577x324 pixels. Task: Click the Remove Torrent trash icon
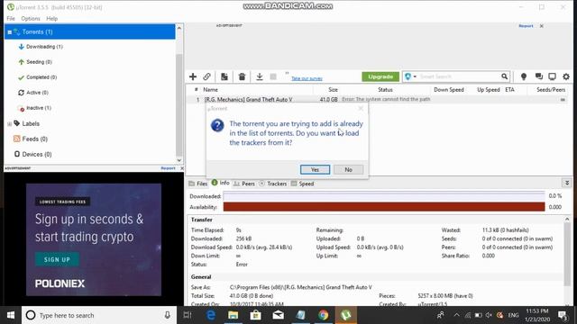point(242,76)
